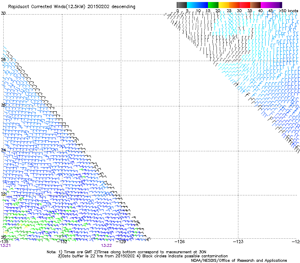Viewport: 300px width, 263px height.
Task: Click the brown 35-40 knots color swatch
Action: pos(255,5)
